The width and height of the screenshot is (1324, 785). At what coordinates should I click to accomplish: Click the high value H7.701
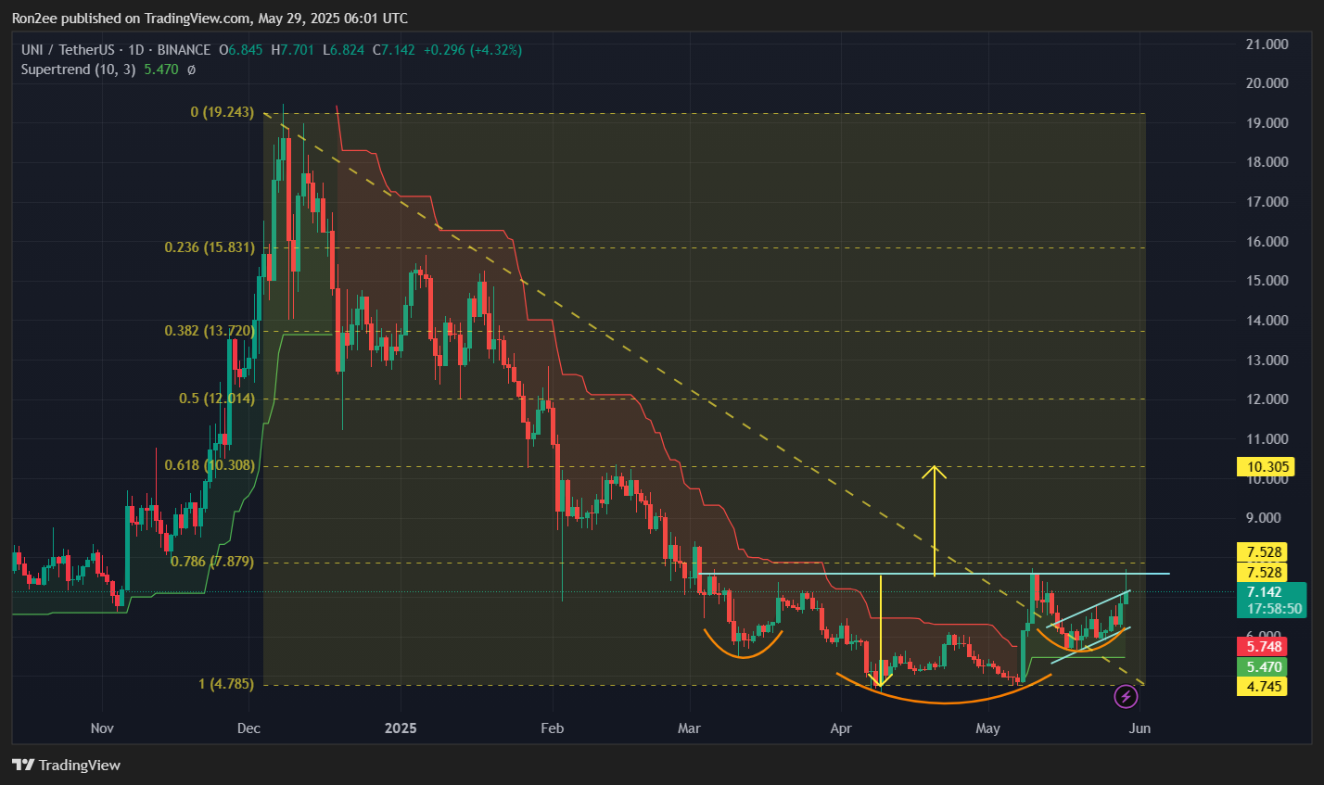pyautogui.click(x=292, y=50)
